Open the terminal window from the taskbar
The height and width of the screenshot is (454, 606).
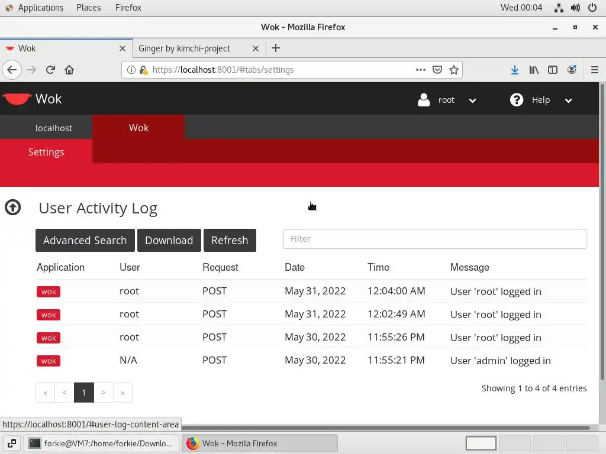(102, 443)
